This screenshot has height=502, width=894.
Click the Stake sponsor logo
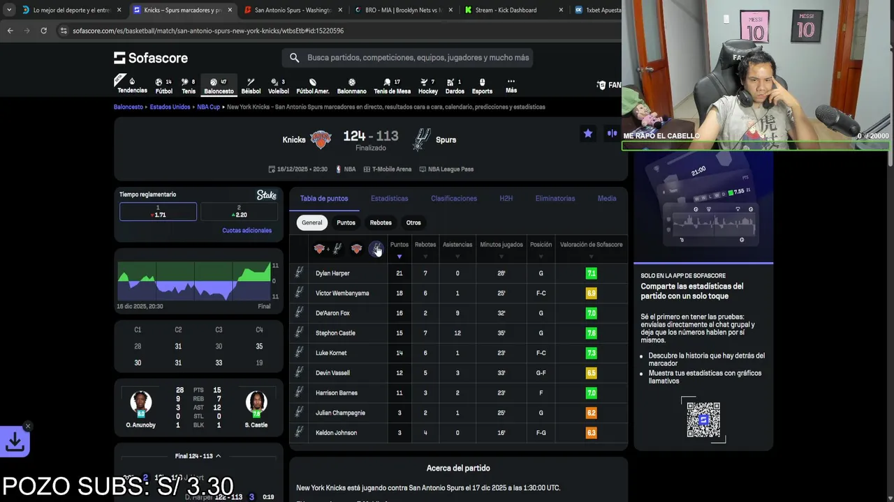(266, 195)
